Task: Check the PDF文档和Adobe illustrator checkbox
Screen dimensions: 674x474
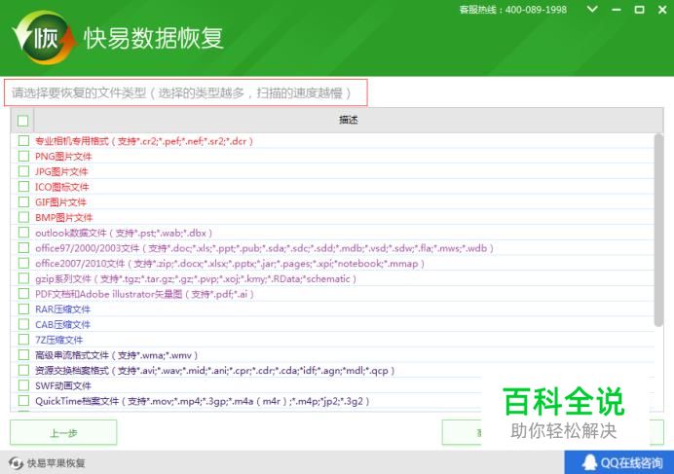Action: (23, 294)
